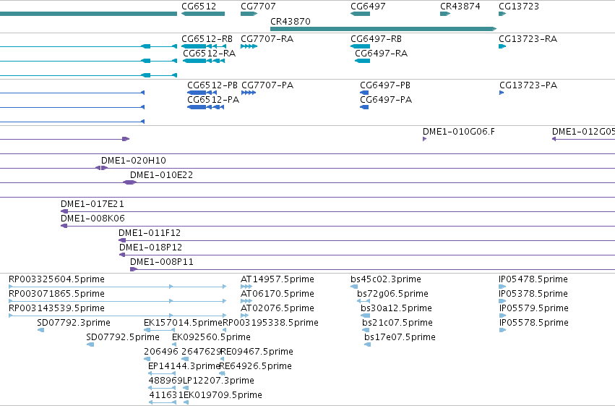Select the DME1-010E22 feature label
The width and height of the screenshot is (615, 406).
coord(161,175)
